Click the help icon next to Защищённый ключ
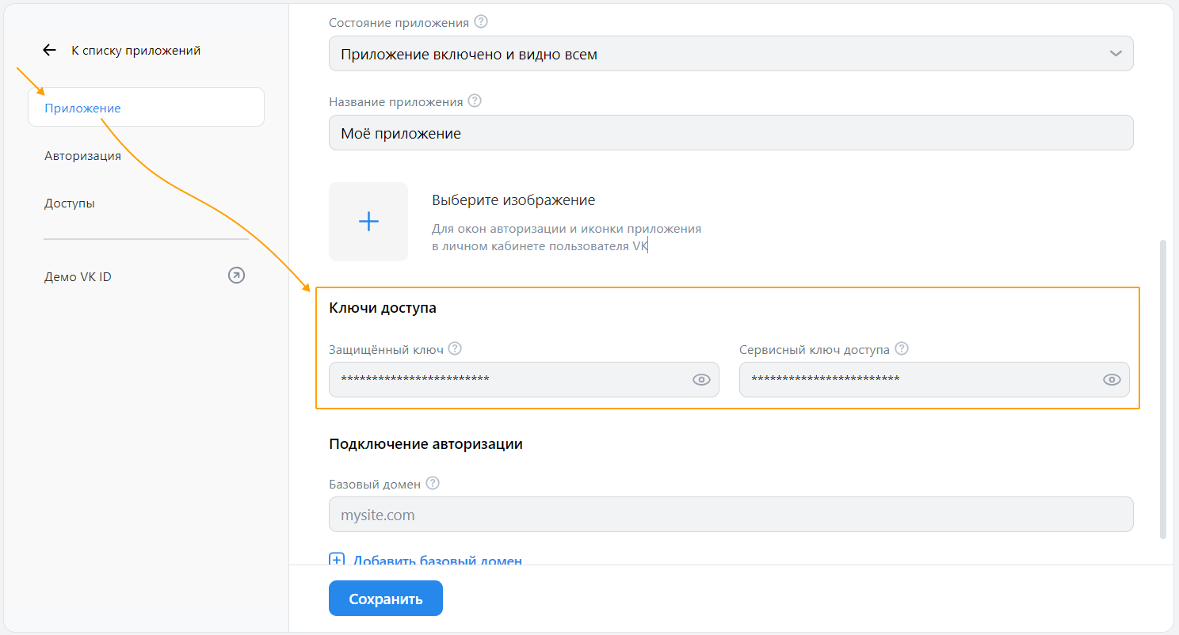 pos(454,348)
